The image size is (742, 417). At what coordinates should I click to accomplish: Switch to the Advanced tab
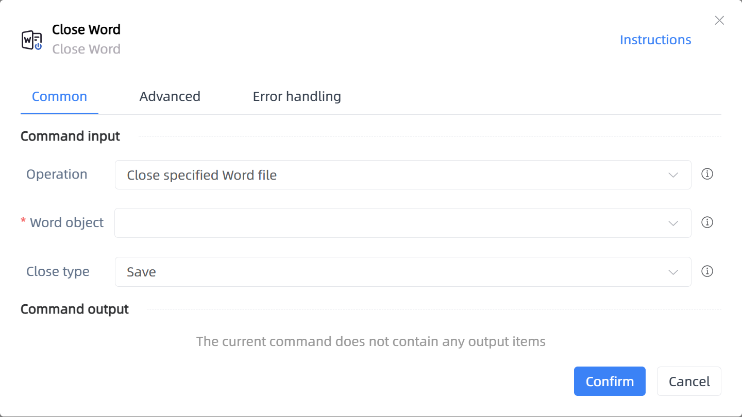point(170,96)
